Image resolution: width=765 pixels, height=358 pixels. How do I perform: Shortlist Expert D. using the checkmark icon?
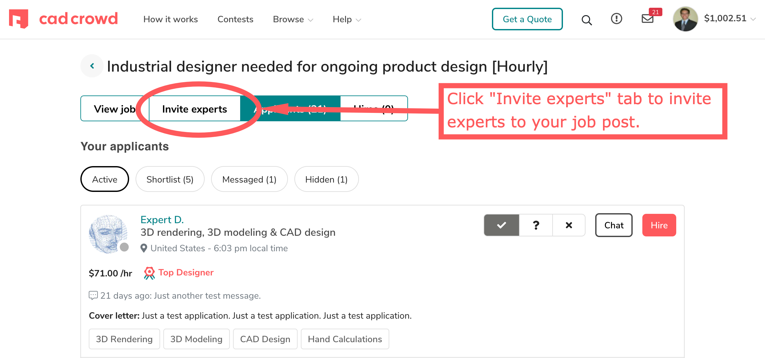coord(501,225)
